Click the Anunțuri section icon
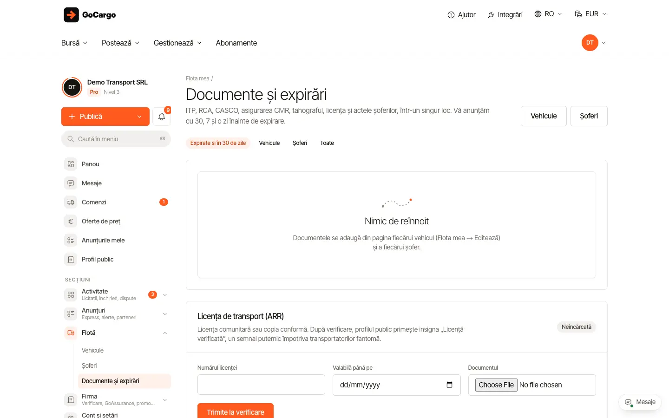 click(71, 313)
